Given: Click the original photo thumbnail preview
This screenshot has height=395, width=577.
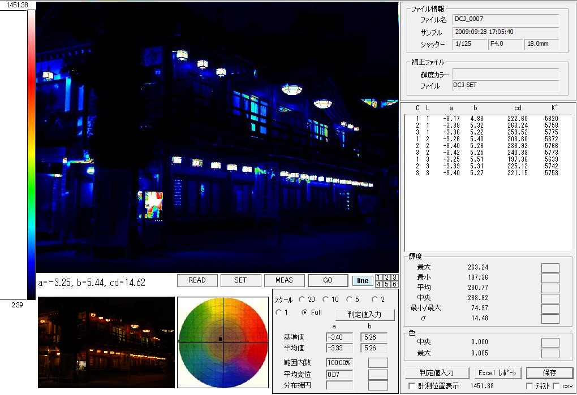Looking at the screenshot, I should (x=106, y=342).
